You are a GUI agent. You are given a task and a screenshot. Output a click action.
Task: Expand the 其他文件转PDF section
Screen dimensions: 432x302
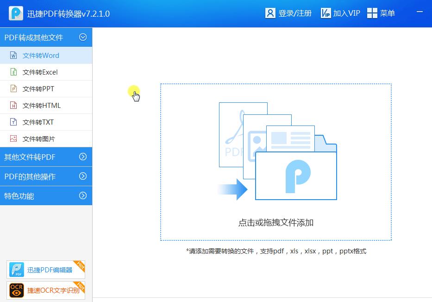point(84,157)
